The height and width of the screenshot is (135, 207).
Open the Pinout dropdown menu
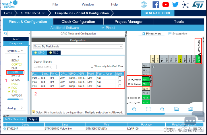(x=109, y=28)
